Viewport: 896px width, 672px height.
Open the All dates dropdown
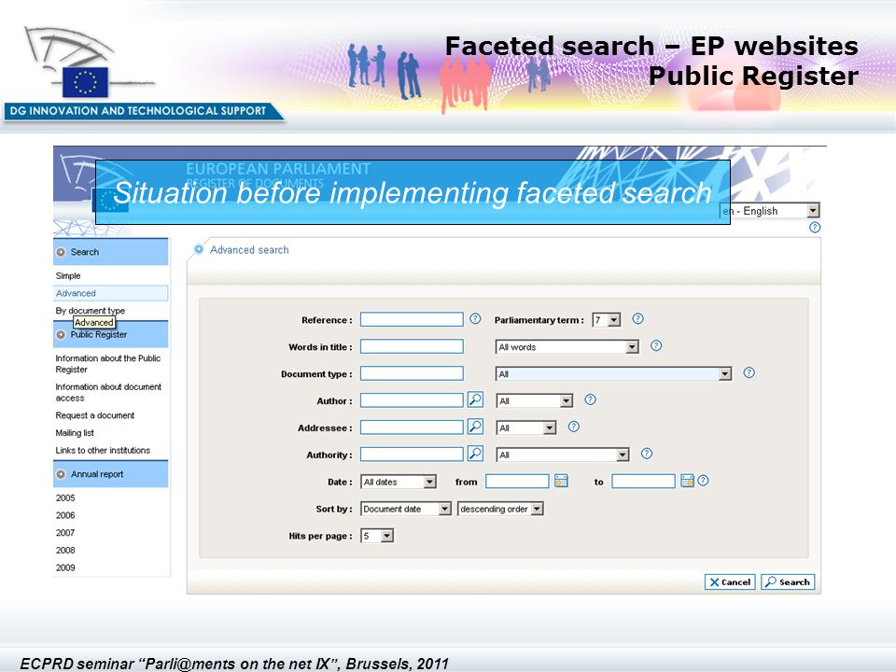399,482
